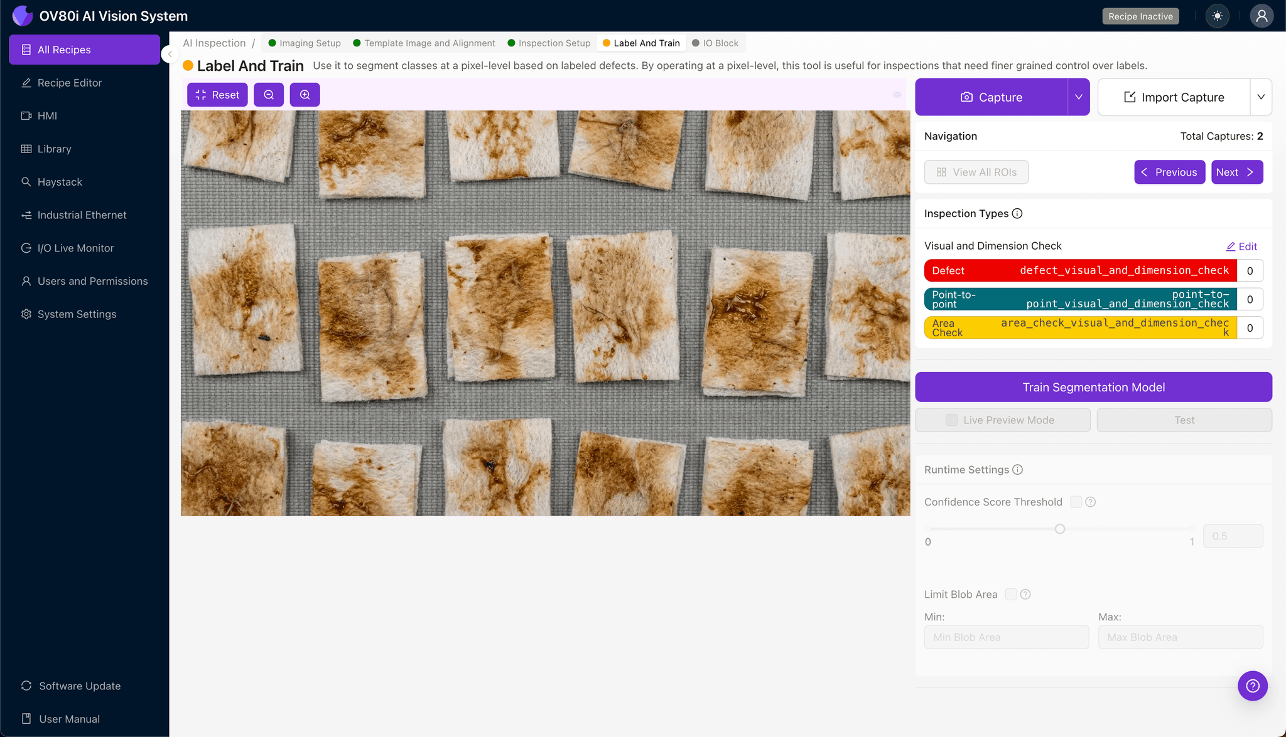The height and width of the screenshot is (737, 1286).
Task: Go to HMI page
Action: pyautogui.click(x=84, y=115)
